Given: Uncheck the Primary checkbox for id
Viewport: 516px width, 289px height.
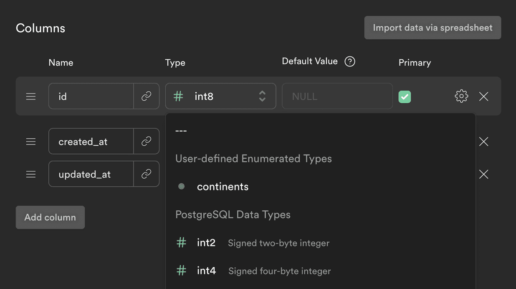Looking at the screenshot, I should 405,97.
